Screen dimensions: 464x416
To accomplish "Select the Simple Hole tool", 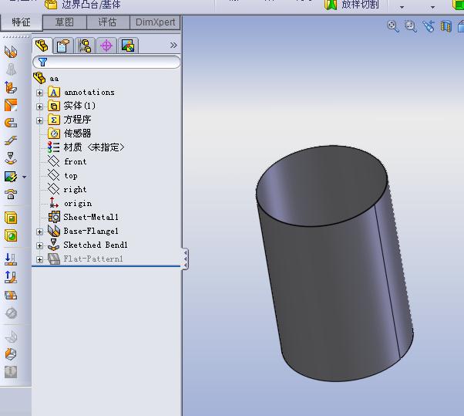I will (11, 236).
